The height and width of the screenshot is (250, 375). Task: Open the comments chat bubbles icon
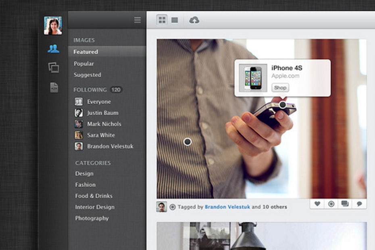[x=345, y=204]
